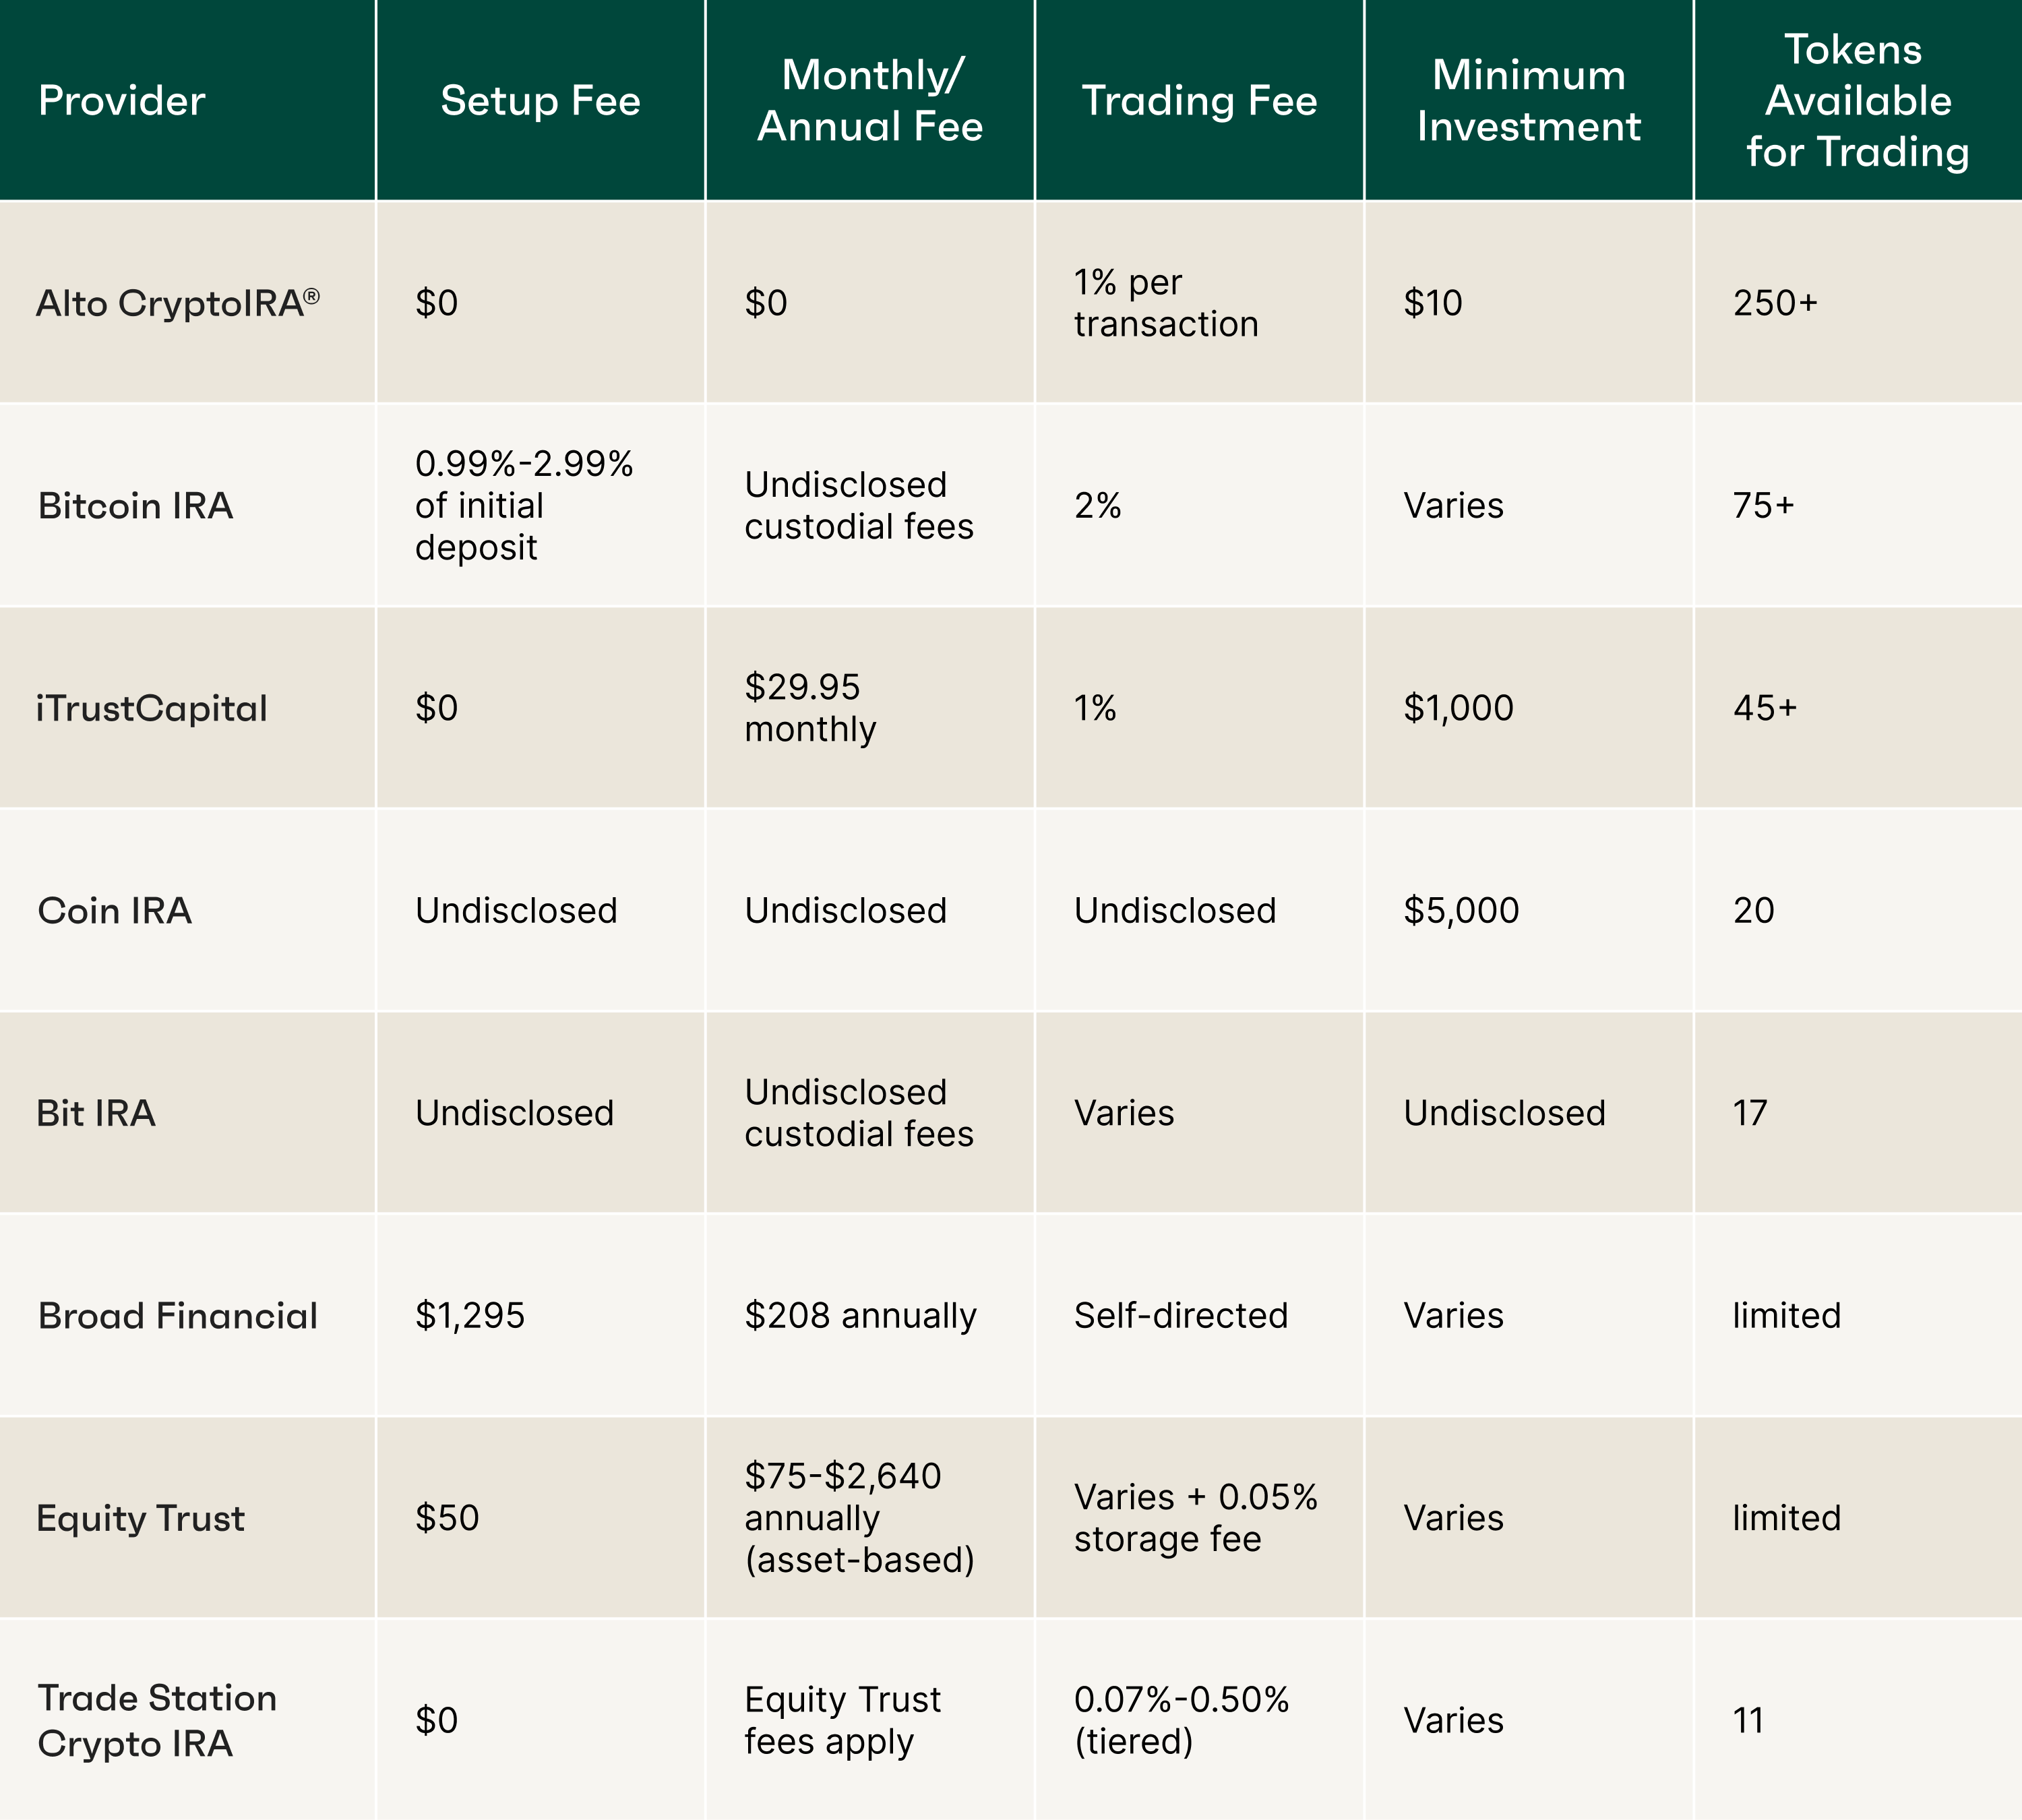The width and height of the screenshot is (2022, 1820).
Task: Click the $29.95 monthly fee cell
Action: (x=810, y=708)
